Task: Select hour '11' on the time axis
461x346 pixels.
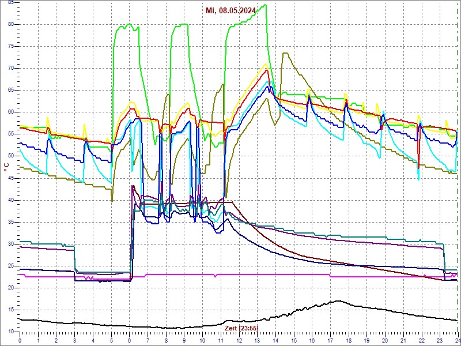Action: (x=221, y=340)
